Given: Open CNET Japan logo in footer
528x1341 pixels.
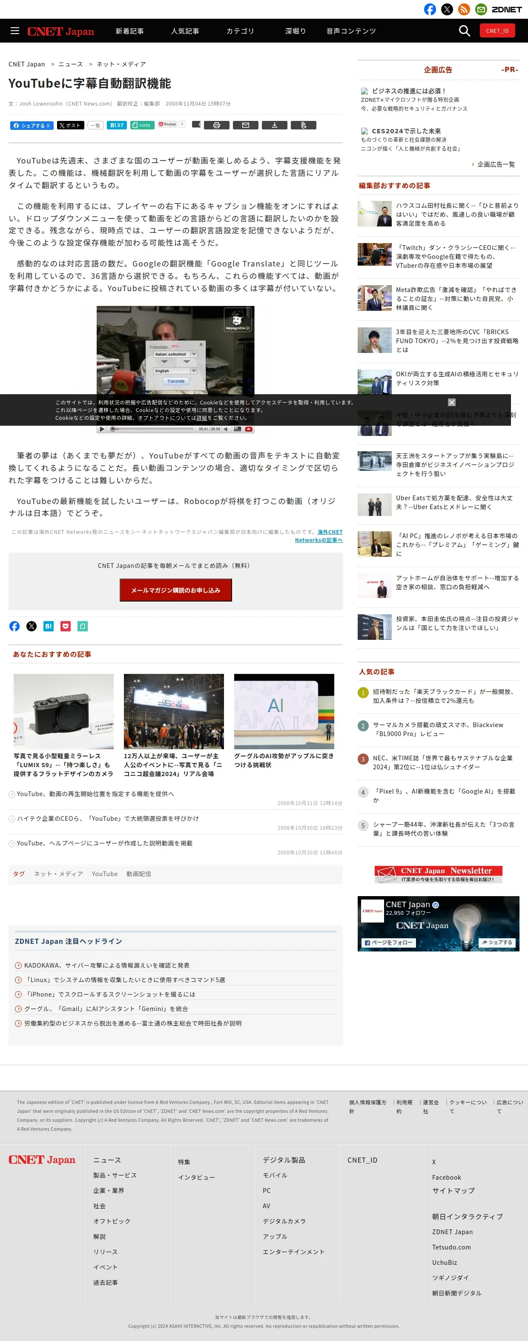Looking at the screenshot, I should click(42, 1160).
